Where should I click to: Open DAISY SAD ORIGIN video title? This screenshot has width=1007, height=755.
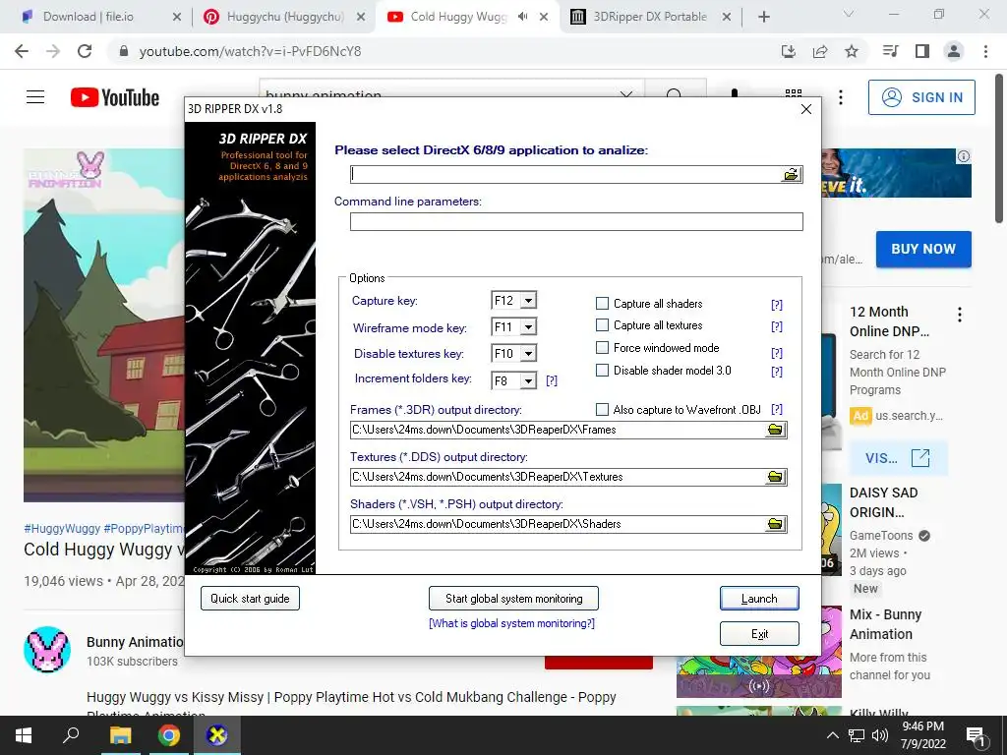[x=884, y=502]
